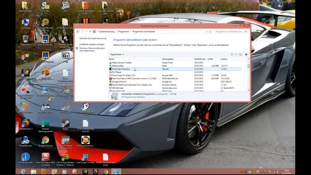The width and height of the screenshot is (311, 175).
Task: Open the Need for Speed Underground 2 shortcut
Action: point(66,142)
